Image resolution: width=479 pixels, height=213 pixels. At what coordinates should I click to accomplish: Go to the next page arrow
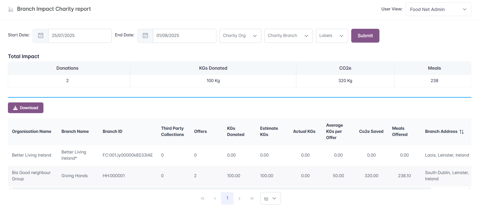tap(239, 198)
